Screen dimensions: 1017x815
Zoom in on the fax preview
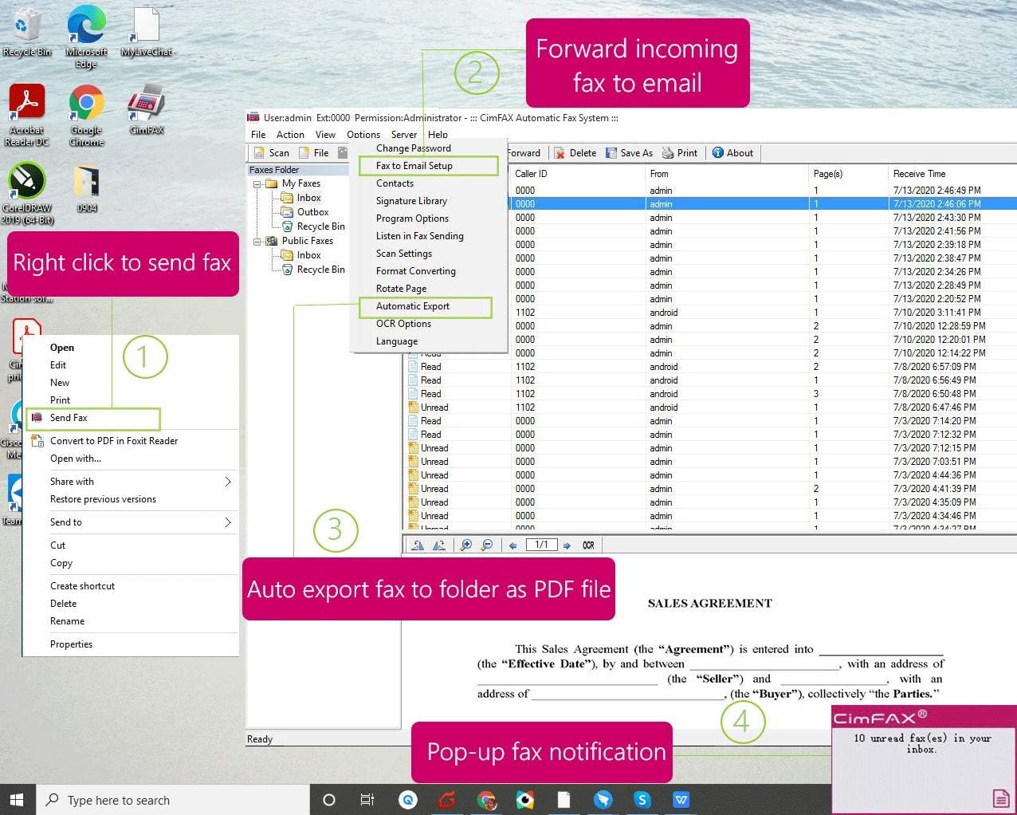pyautogui.click(x=467, y=545)
